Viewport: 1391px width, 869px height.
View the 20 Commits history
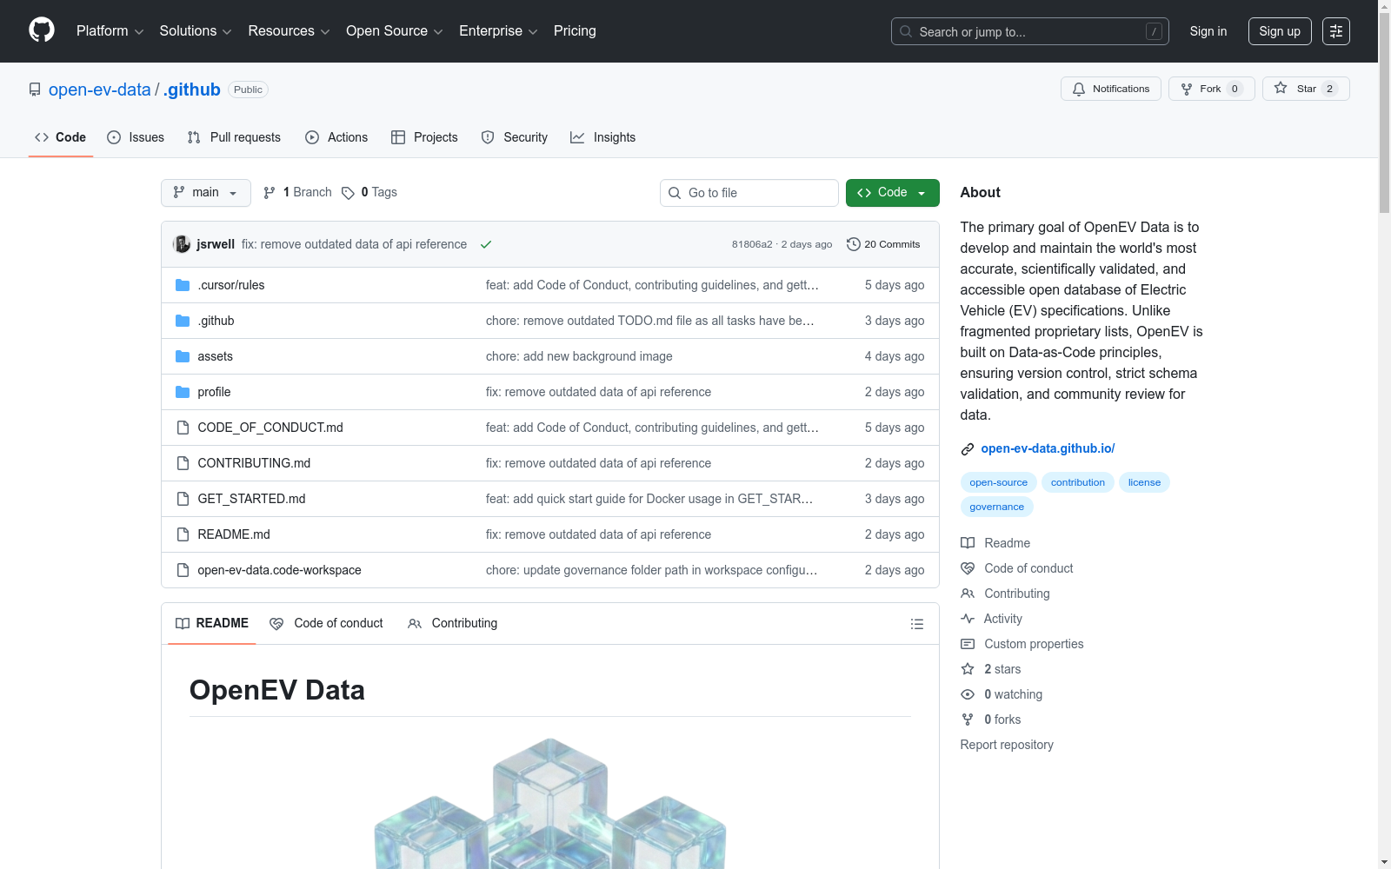[x=883, y=244]
